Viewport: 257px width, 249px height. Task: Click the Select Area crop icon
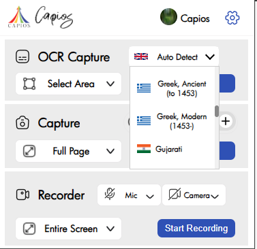click(29, 84)
